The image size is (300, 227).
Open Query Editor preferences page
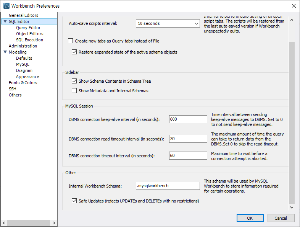tap(28, 28)
